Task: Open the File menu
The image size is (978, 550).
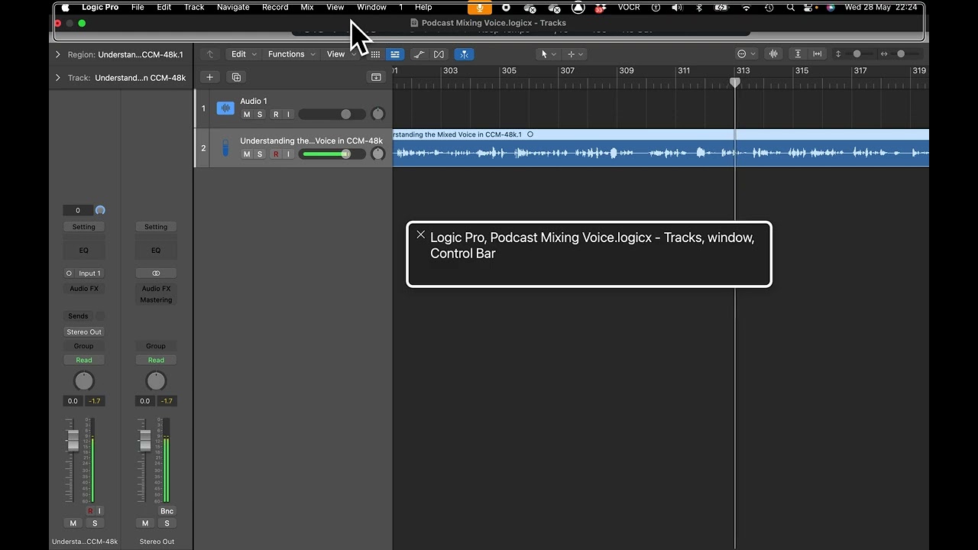Action: (138, 8)
